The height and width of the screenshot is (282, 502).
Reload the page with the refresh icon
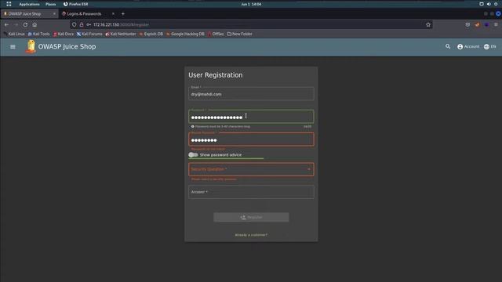pos(25,24)
